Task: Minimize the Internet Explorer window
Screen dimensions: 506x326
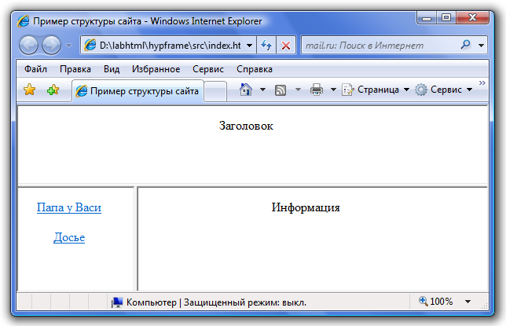Action: (x=427, y=17)
